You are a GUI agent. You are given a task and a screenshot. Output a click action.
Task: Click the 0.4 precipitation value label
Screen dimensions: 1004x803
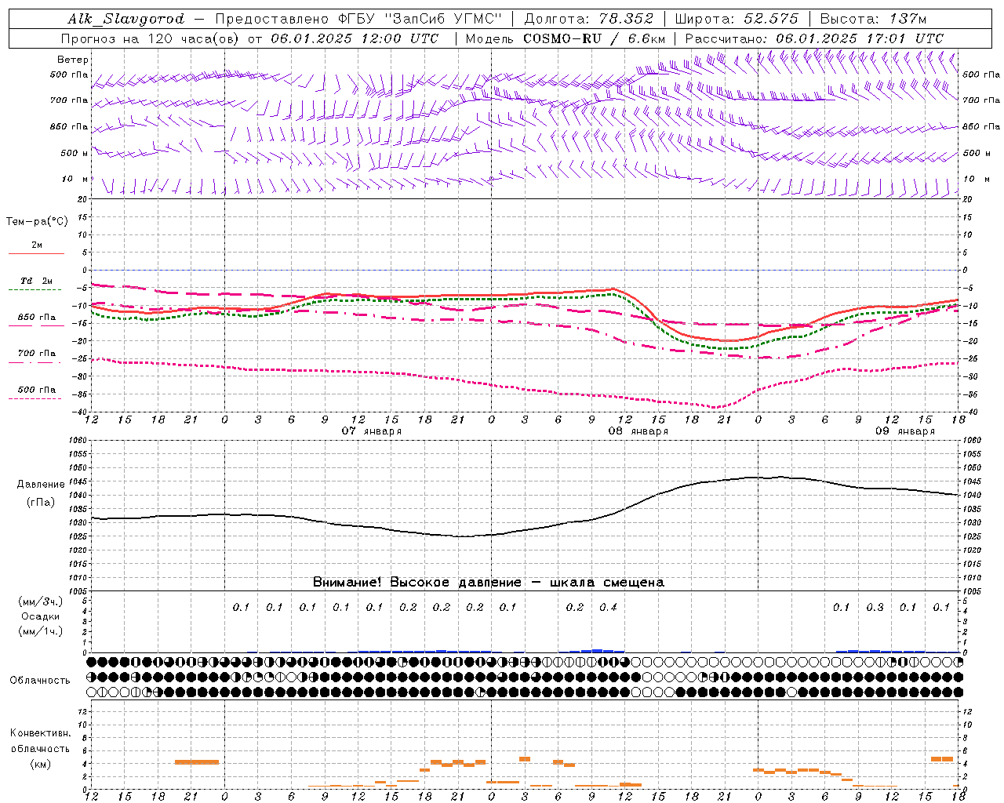click(x=608, y=607)
